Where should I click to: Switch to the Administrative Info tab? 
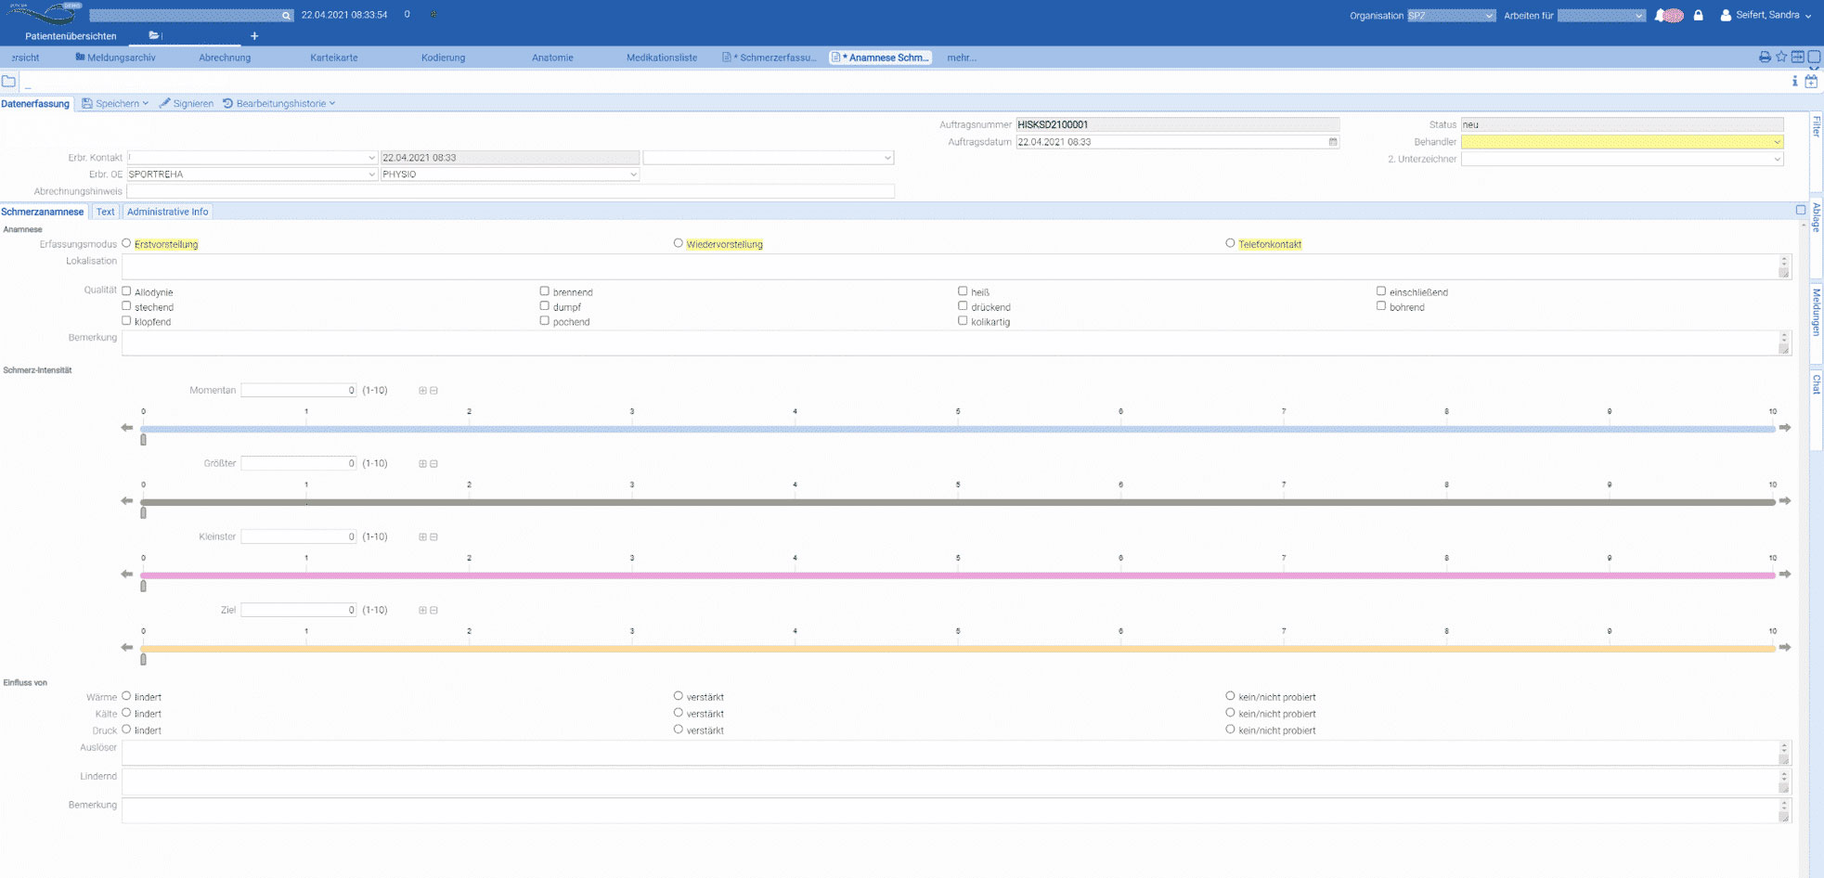167,212
